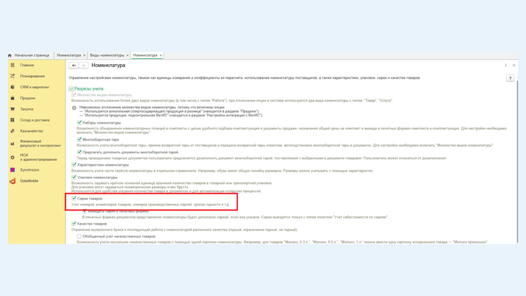Enable Обобщенный учет некачественных товаров
The image size is (526, 296).
79,236
